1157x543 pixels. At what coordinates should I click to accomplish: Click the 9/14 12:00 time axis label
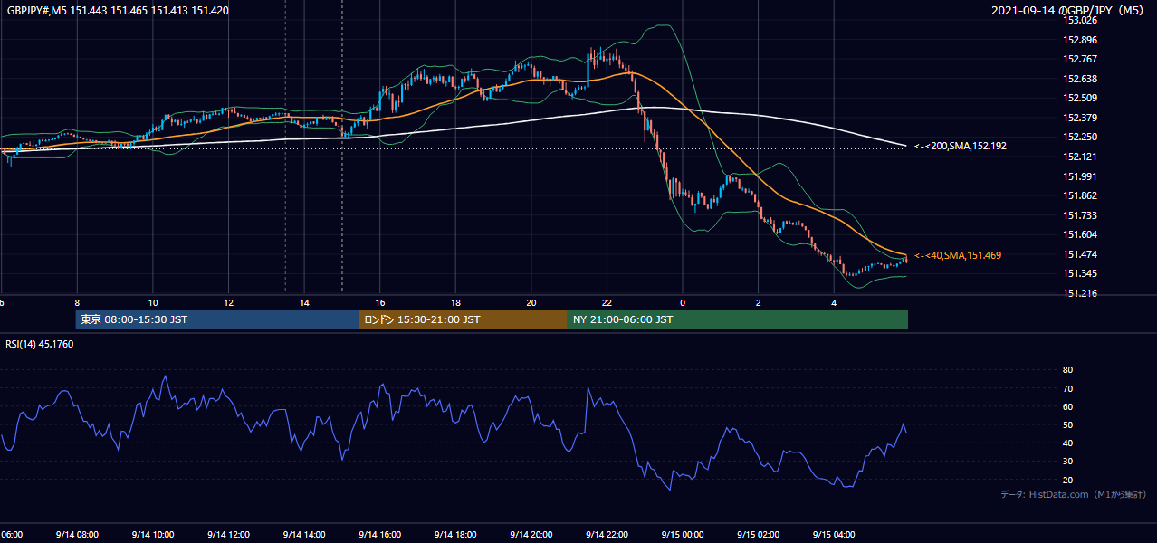pos(228,535)
